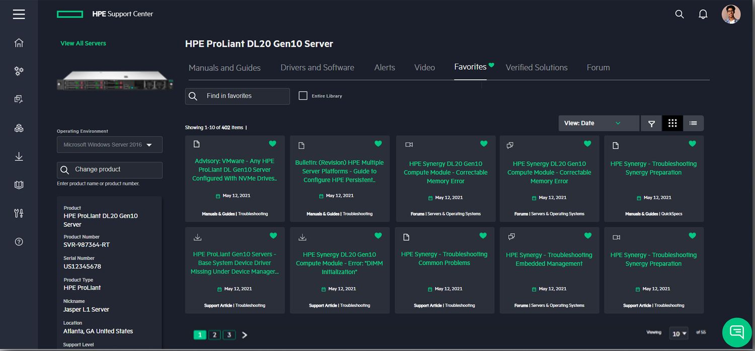This screenshot has height=351, width=755.
Task: Go to next page arrow
Action: [x=245, y=335]
